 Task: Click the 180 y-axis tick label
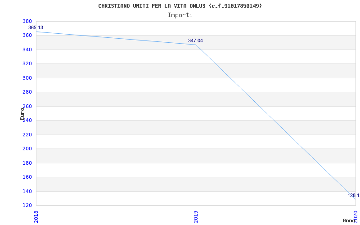coord(27,163)
